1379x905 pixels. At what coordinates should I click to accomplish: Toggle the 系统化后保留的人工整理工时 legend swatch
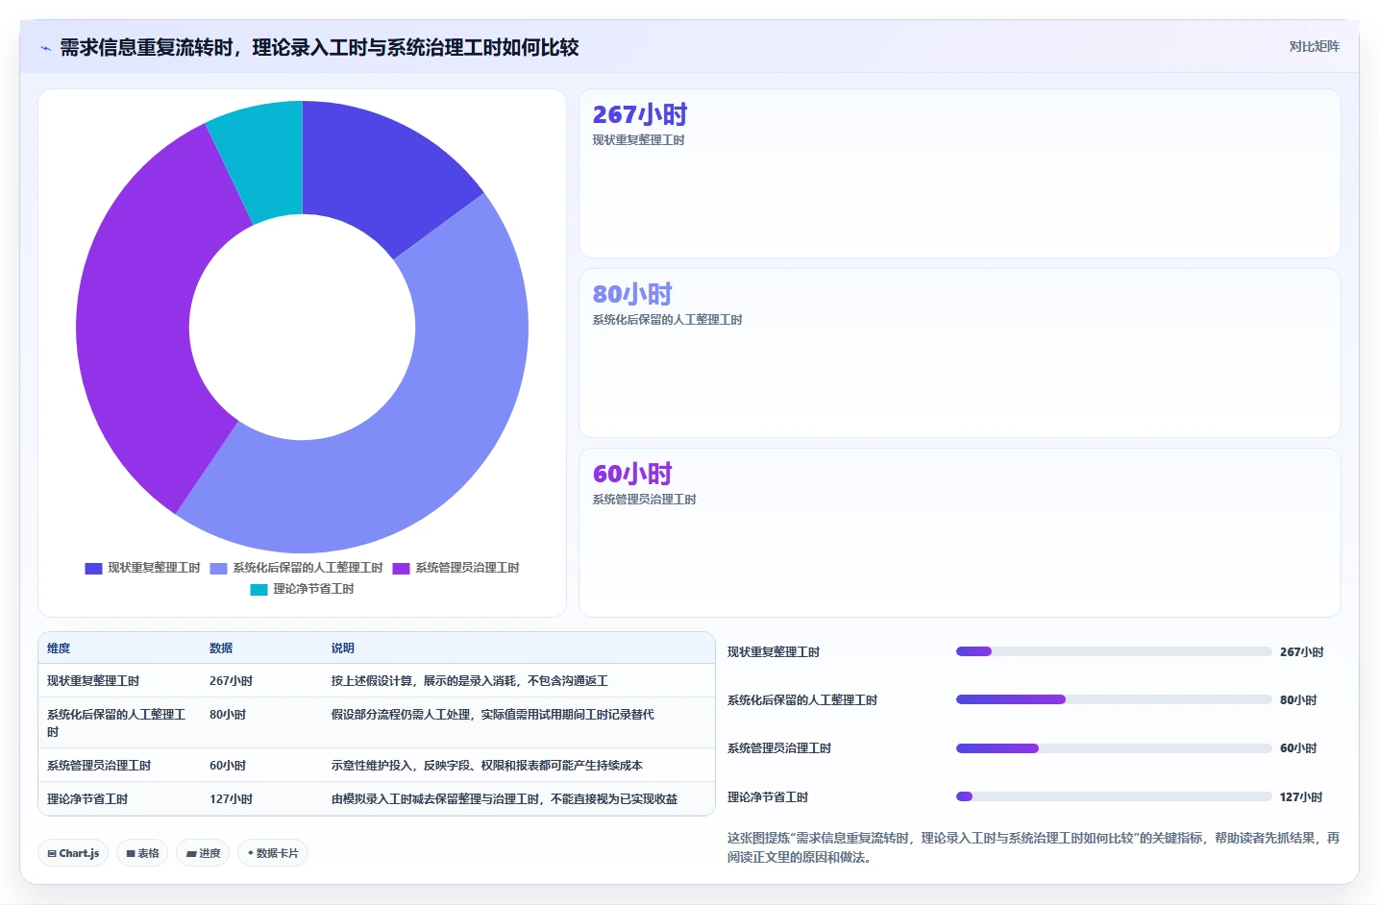(218, 568)
